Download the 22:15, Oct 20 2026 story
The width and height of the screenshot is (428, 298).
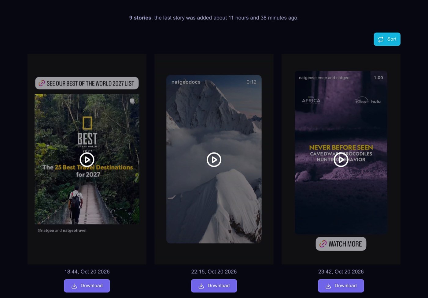[214, 286]
